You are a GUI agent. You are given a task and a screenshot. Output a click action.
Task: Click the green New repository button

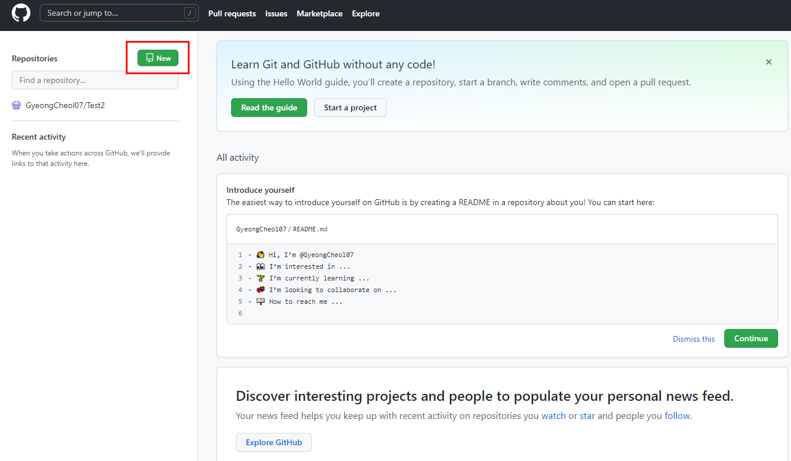(x=158, y=58)
